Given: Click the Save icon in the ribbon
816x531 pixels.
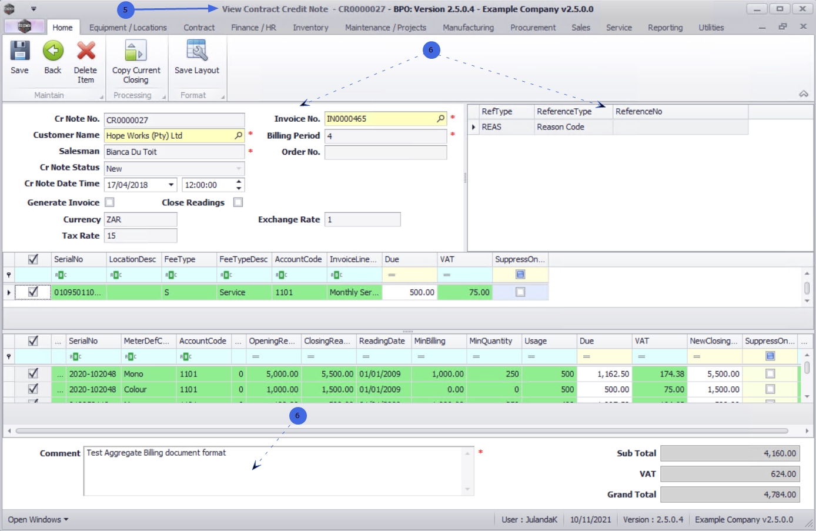Looking at the screenshot, I should coord(19,51).
